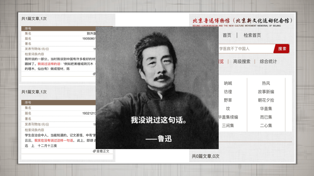Open the 华盖集 collection link
Viewport: 314px width, 176px height.
(266, 109)
